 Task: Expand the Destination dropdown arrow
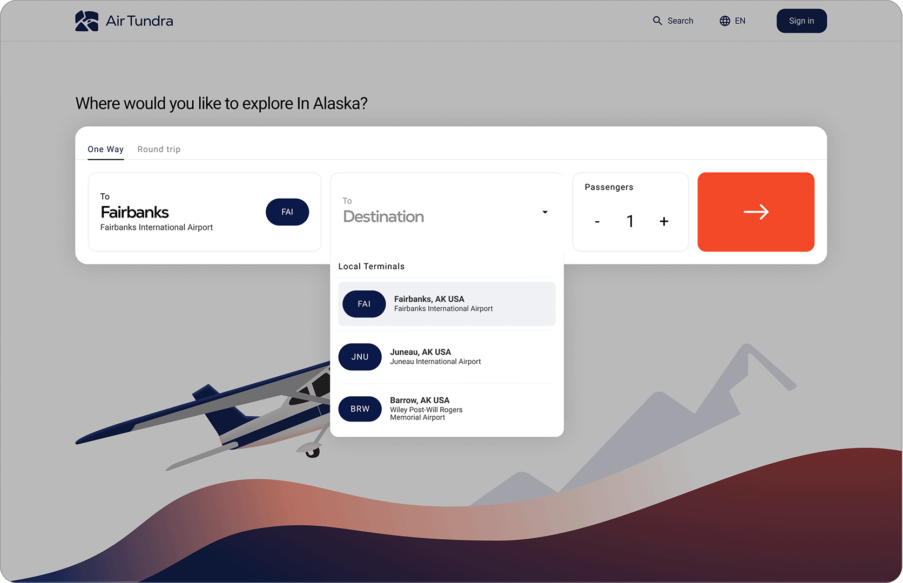pos(545,212)
